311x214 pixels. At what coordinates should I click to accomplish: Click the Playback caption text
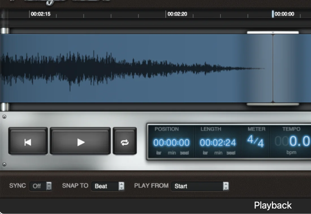273,205
